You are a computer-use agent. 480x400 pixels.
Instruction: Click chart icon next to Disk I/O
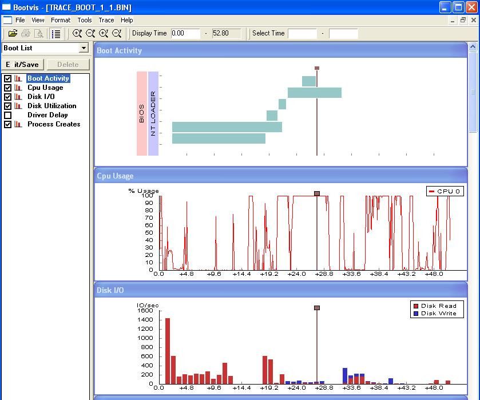point(18,97)
